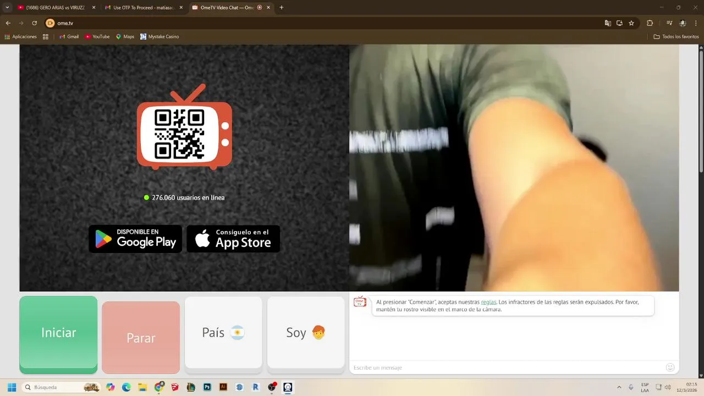Go back to the previous page
The image size is (704, 396).
pyautogui.click(x=8, y=23)
